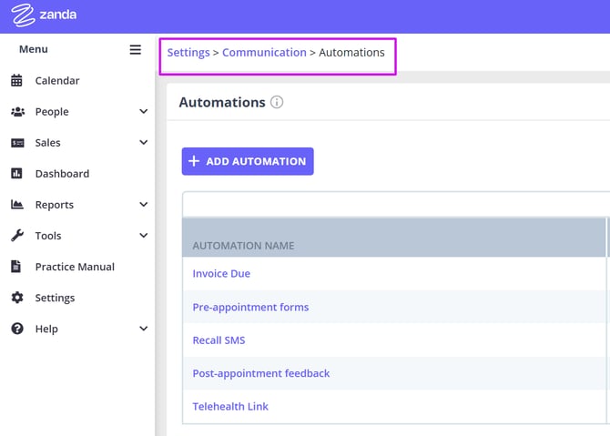The height and width of the screenshot is (436, 610).
Task: Go to Settings breadcrumb link
Action: pyautogui.click(x=188, y=53)
